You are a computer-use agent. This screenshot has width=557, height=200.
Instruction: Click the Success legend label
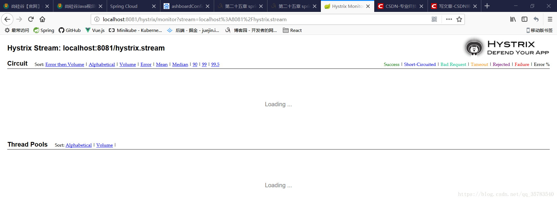392,64
